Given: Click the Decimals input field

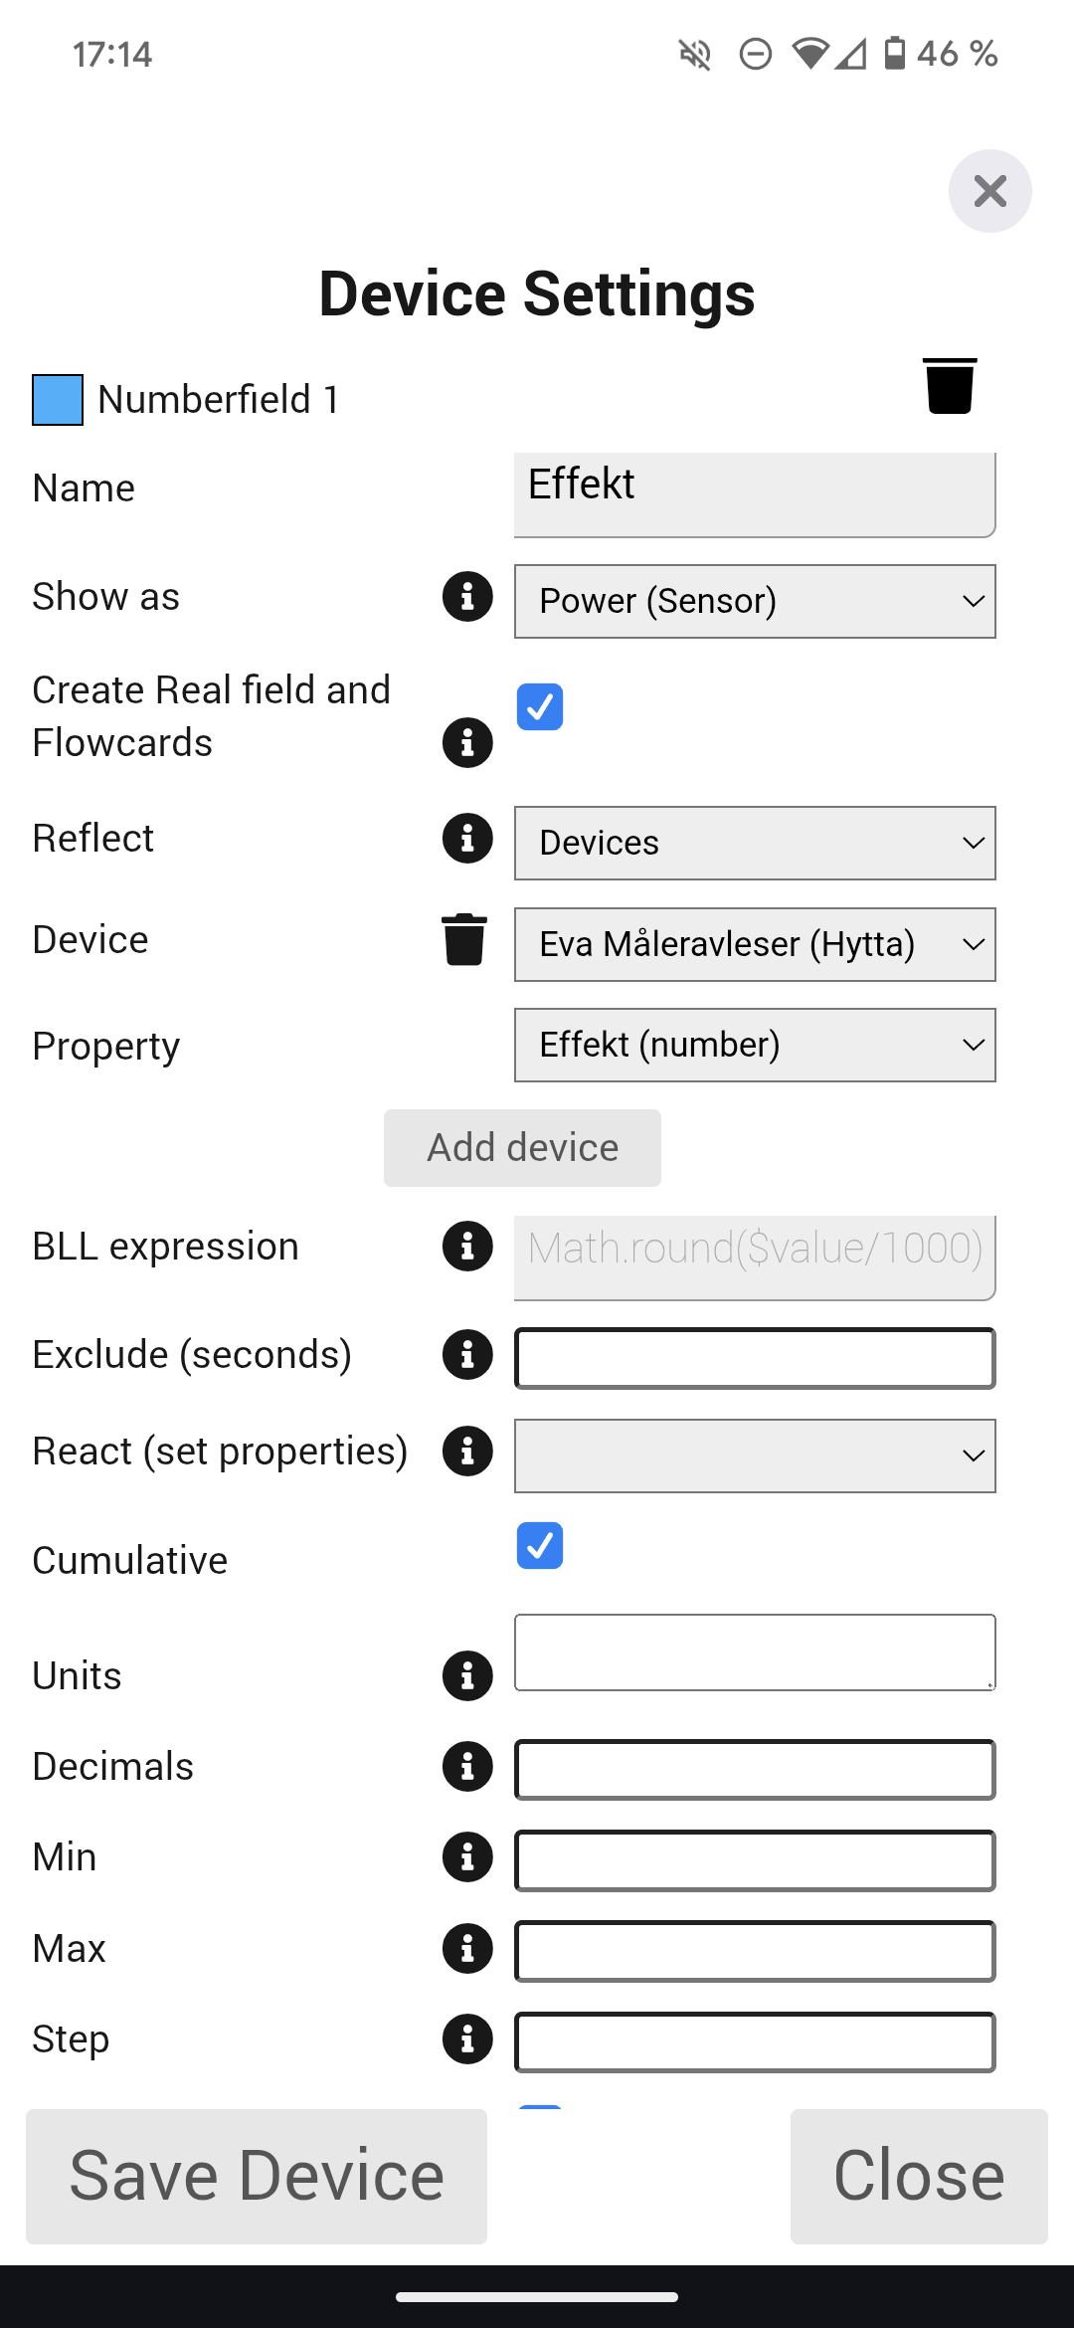Looking at the screenshot, I should (755, 1770).
